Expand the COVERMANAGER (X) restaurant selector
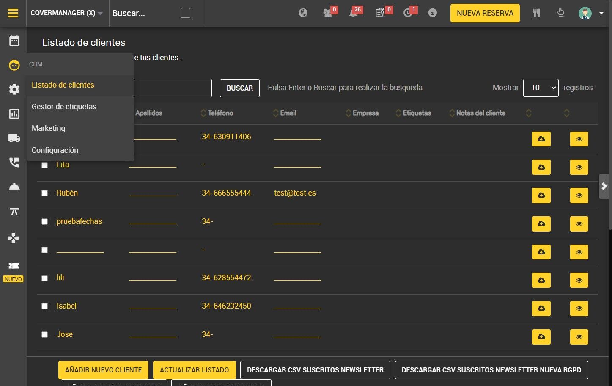This screenshot has height=386, width=612. [66, 13]
